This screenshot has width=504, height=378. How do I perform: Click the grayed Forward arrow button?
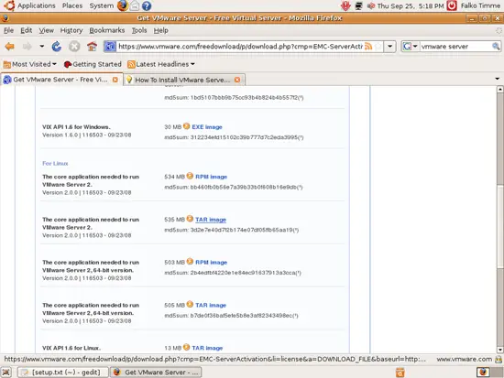[x=27, y=47]
